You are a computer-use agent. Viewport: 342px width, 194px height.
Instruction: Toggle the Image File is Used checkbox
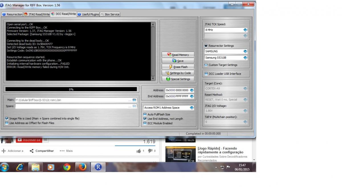(7, 119)
